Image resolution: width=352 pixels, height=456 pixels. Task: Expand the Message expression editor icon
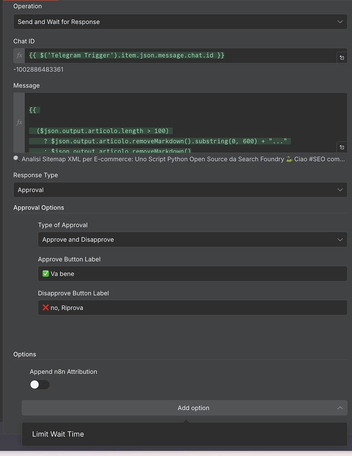click(x=342, y=147)
